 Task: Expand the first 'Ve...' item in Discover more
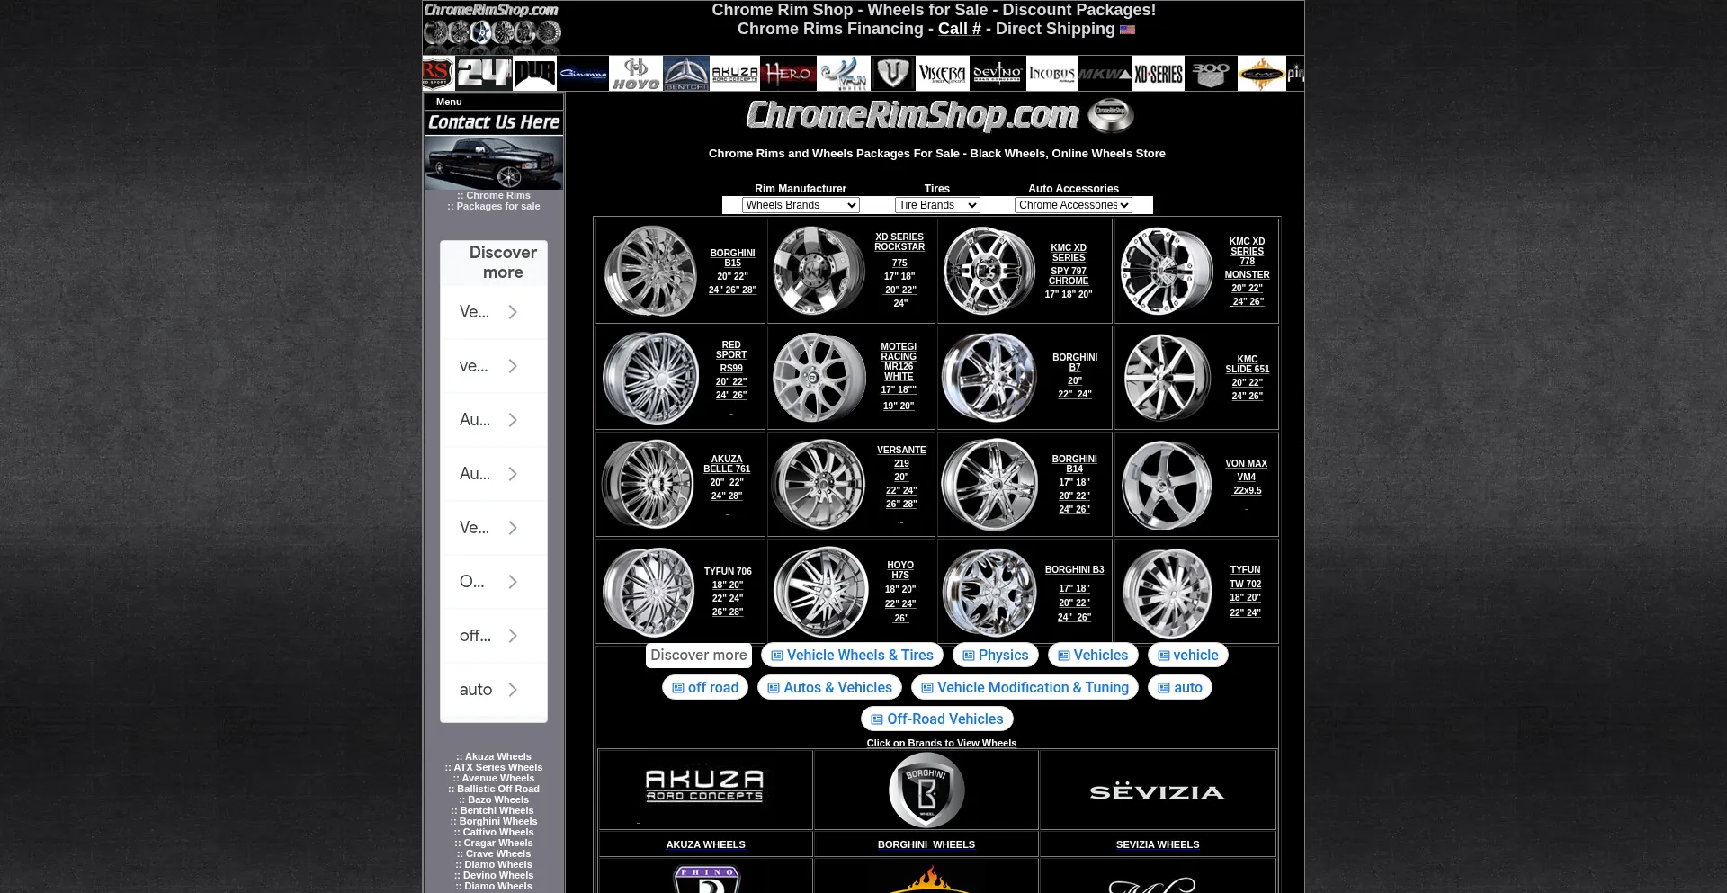[x=494, y=312]
